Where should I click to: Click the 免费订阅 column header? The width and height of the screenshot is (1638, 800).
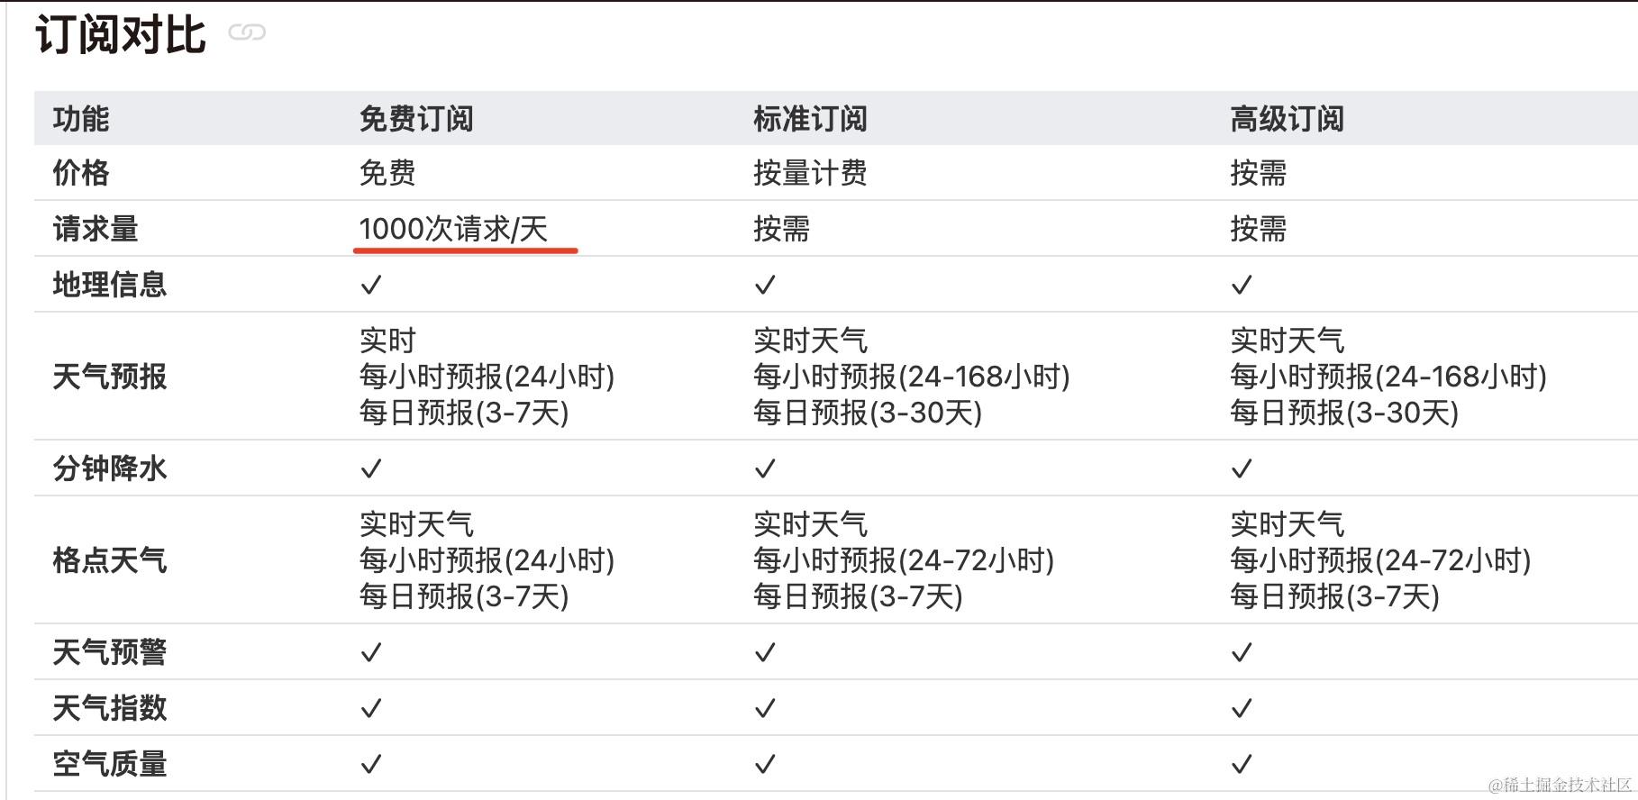pos(416,119)
